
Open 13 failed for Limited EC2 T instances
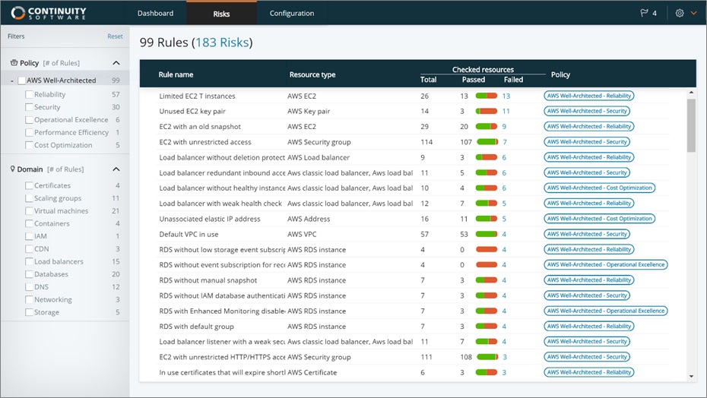[506, 96]
